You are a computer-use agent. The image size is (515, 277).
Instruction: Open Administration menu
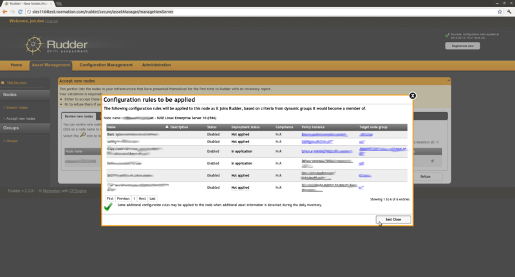tap(156, 65)
